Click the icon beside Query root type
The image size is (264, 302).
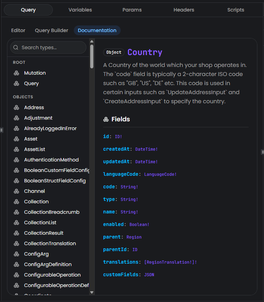(16, 83)
